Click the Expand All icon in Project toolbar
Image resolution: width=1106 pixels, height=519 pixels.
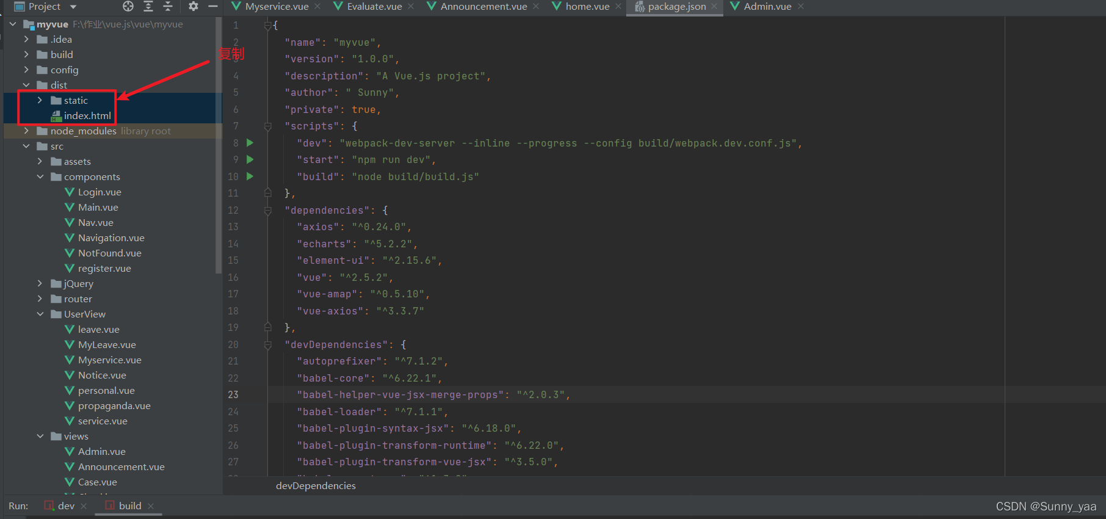pos(148,6)
